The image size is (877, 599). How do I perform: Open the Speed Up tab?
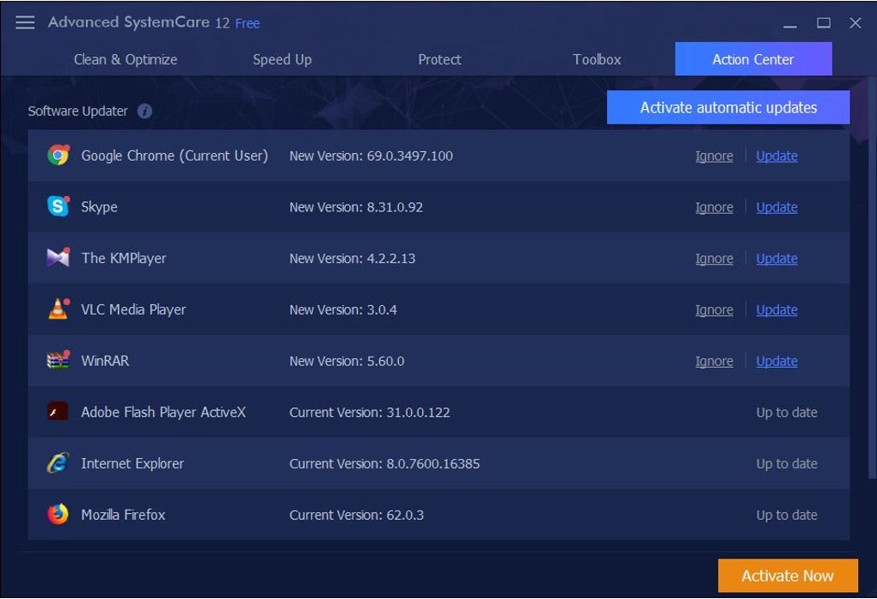pyautogui.click(x=282, y=59)
